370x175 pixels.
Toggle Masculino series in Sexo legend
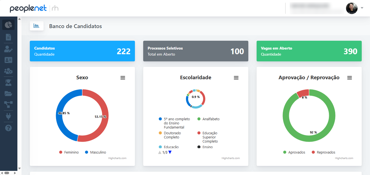point(95,152)
